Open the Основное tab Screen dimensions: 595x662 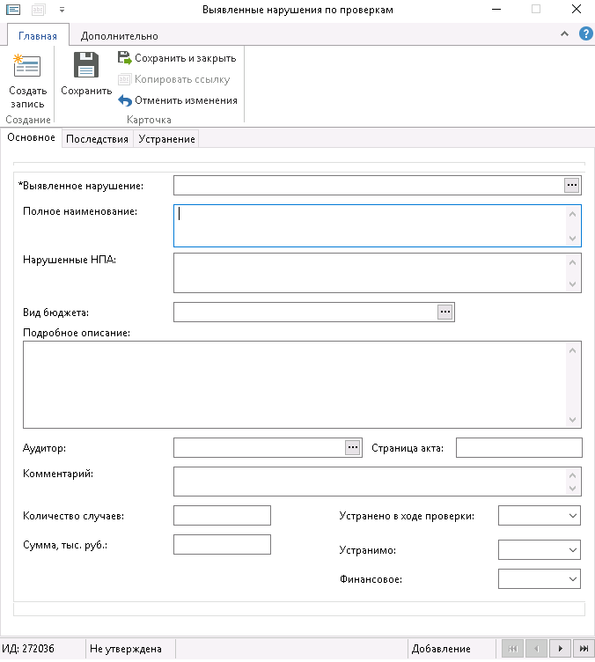[31, 137]
